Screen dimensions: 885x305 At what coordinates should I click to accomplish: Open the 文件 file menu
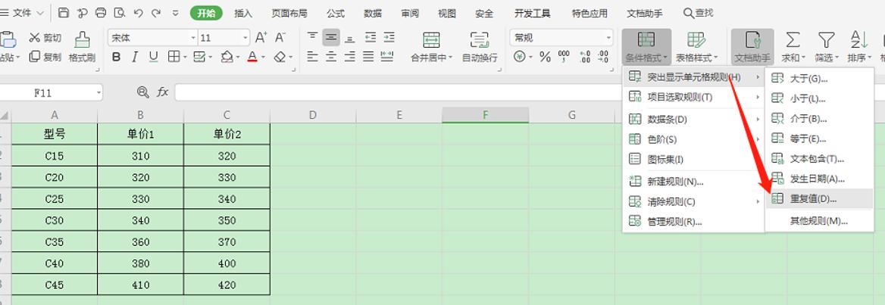[23, 12]
